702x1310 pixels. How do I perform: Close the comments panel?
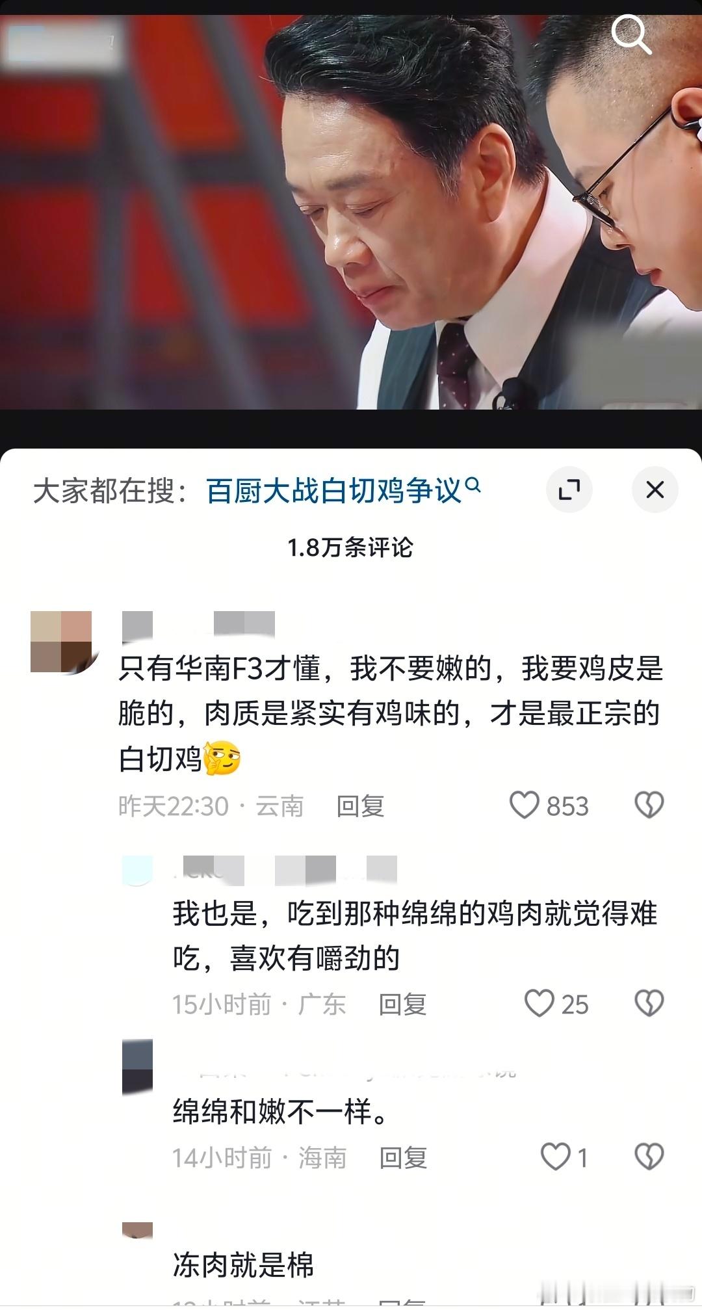(x=655, y=490)
